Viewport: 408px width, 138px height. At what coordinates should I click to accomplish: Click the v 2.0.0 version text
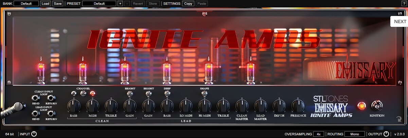click(400, 134)
